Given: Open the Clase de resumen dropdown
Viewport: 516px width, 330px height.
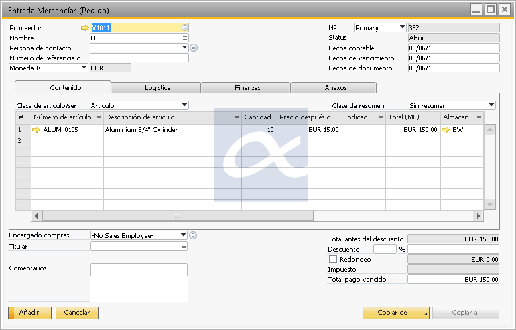Looking at the screenshot, I should pyautogui.click(x=491, y=105).
